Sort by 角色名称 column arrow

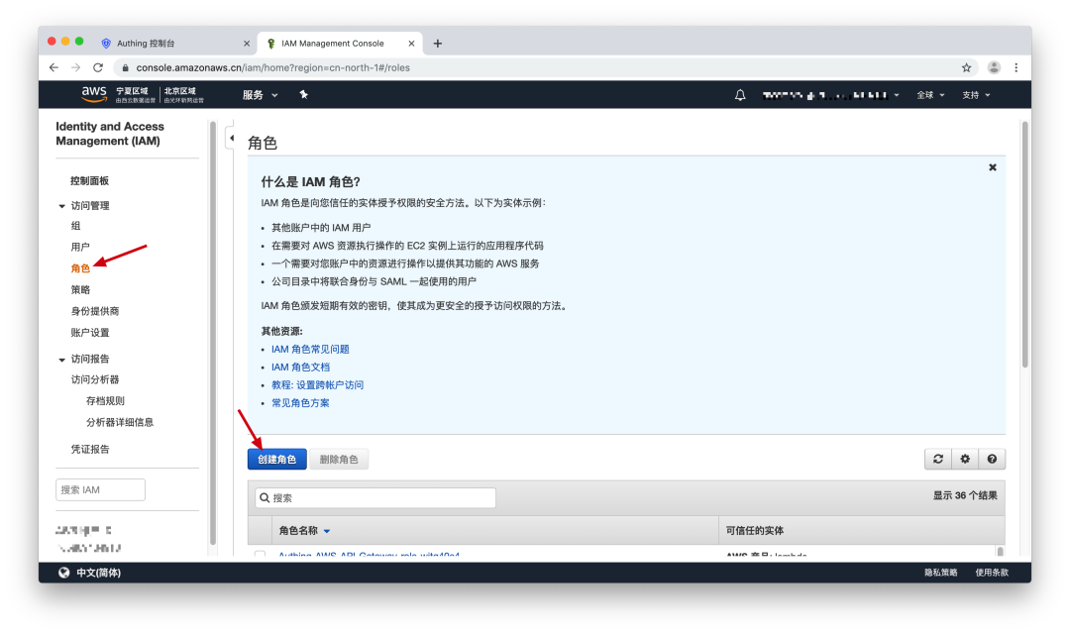(x=327, y=531)
